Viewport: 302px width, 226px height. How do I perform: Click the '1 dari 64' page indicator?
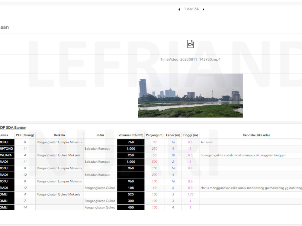191,9
